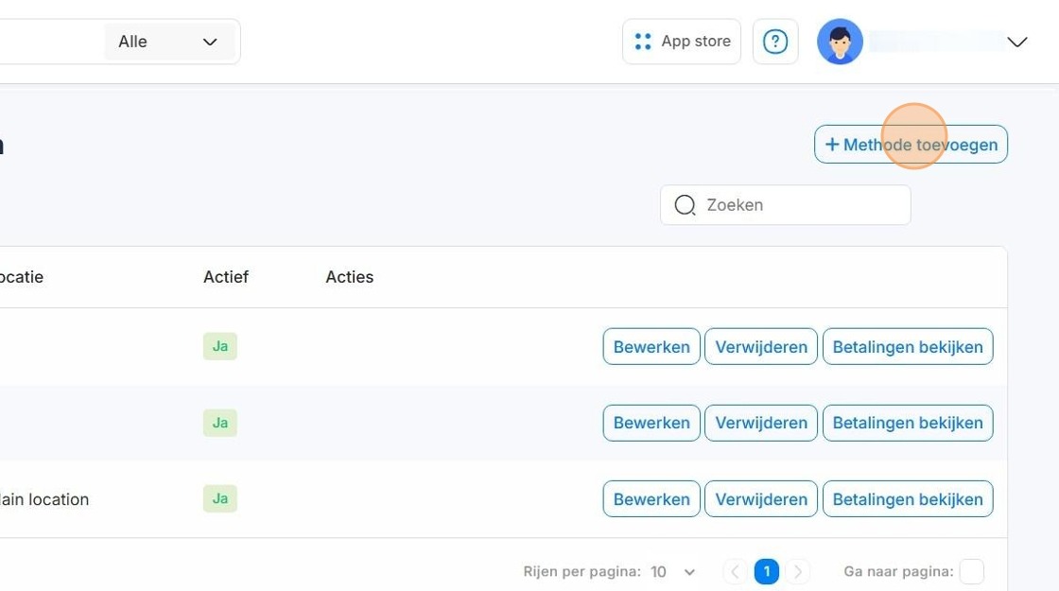
Task: Go to previous page arrow
Action: 735,572
